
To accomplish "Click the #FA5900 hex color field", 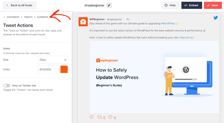I will tap(49, 69).
